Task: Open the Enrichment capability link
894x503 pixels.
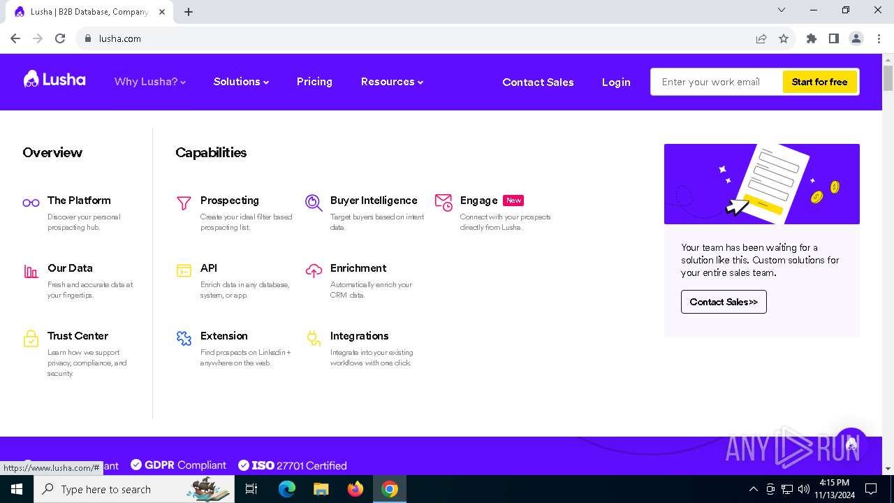Action: 358,268
